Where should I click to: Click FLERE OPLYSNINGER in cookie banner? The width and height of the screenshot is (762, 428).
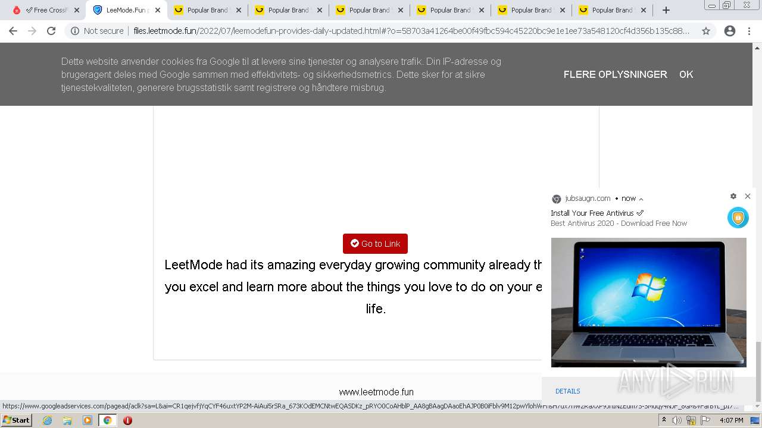pos(616,74)
